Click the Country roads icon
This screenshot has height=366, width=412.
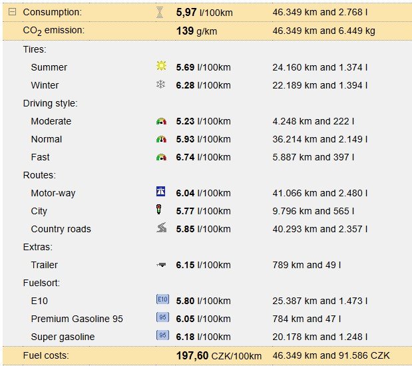[x=161, y=228]
